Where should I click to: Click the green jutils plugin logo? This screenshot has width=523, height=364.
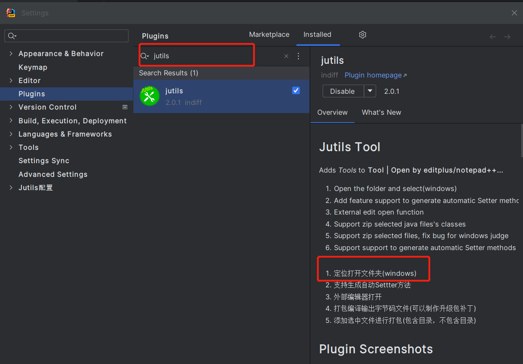click(x=149, y=96)
